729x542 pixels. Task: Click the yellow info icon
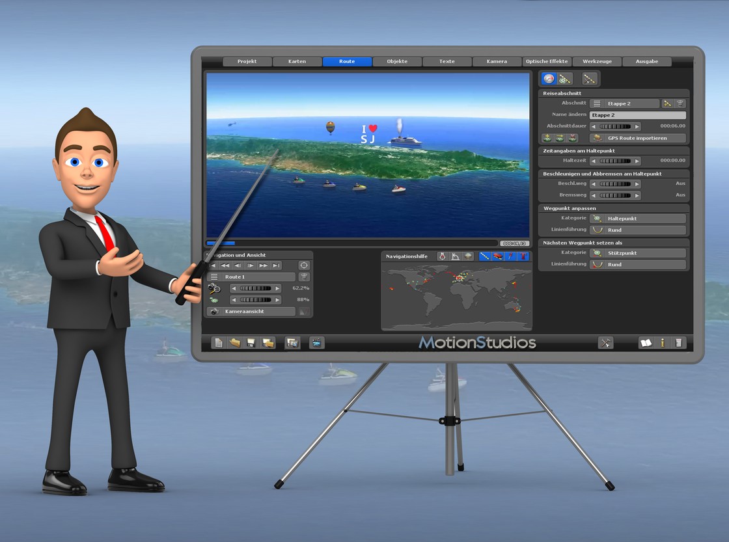[663, 343]
